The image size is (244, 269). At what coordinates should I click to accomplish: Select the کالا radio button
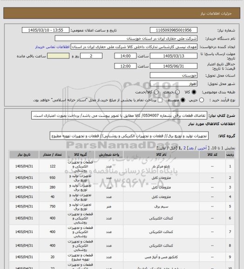tap(194, 92)
